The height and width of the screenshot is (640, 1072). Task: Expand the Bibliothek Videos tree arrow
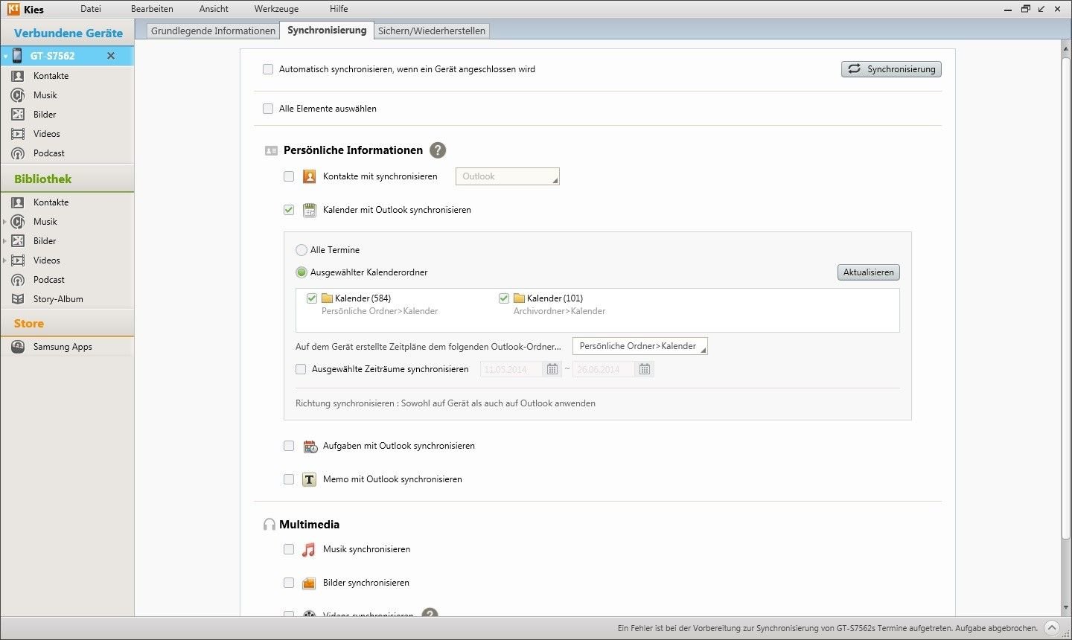pyautogui.click(x=5, y=260)
